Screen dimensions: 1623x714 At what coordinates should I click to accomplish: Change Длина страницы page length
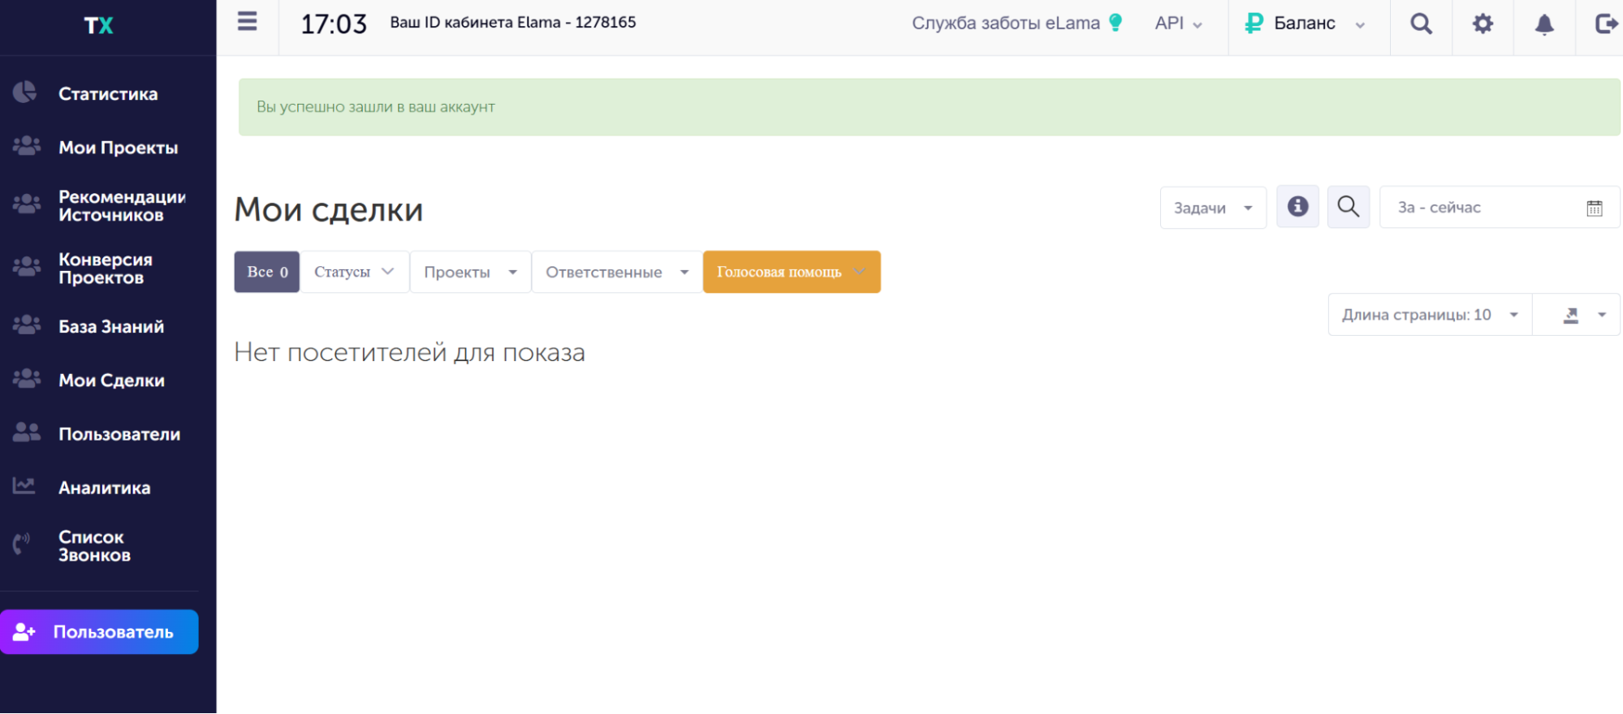[x=1429, y=315]
